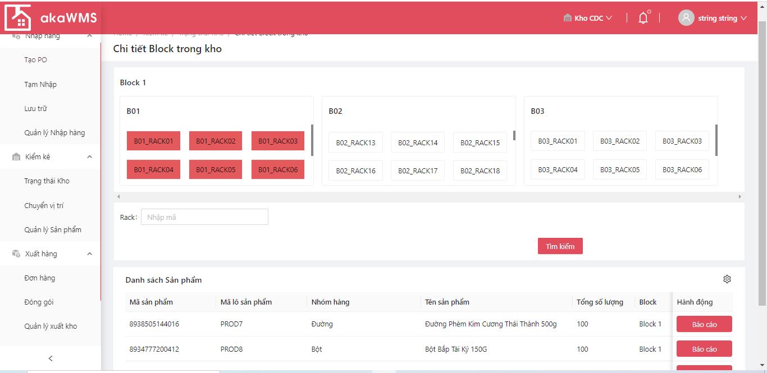Collapse the Xuất hàng menu section
This screenshot has width=767, height=373.
point(89,254)
